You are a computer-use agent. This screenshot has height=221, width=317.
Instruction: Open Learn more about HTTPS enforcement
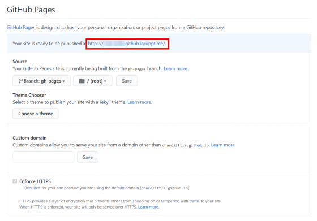148,207
